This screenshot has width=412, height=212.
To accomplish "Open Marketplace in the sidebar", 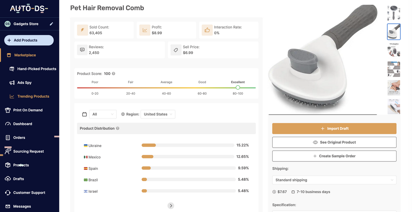I will point(25,55).
